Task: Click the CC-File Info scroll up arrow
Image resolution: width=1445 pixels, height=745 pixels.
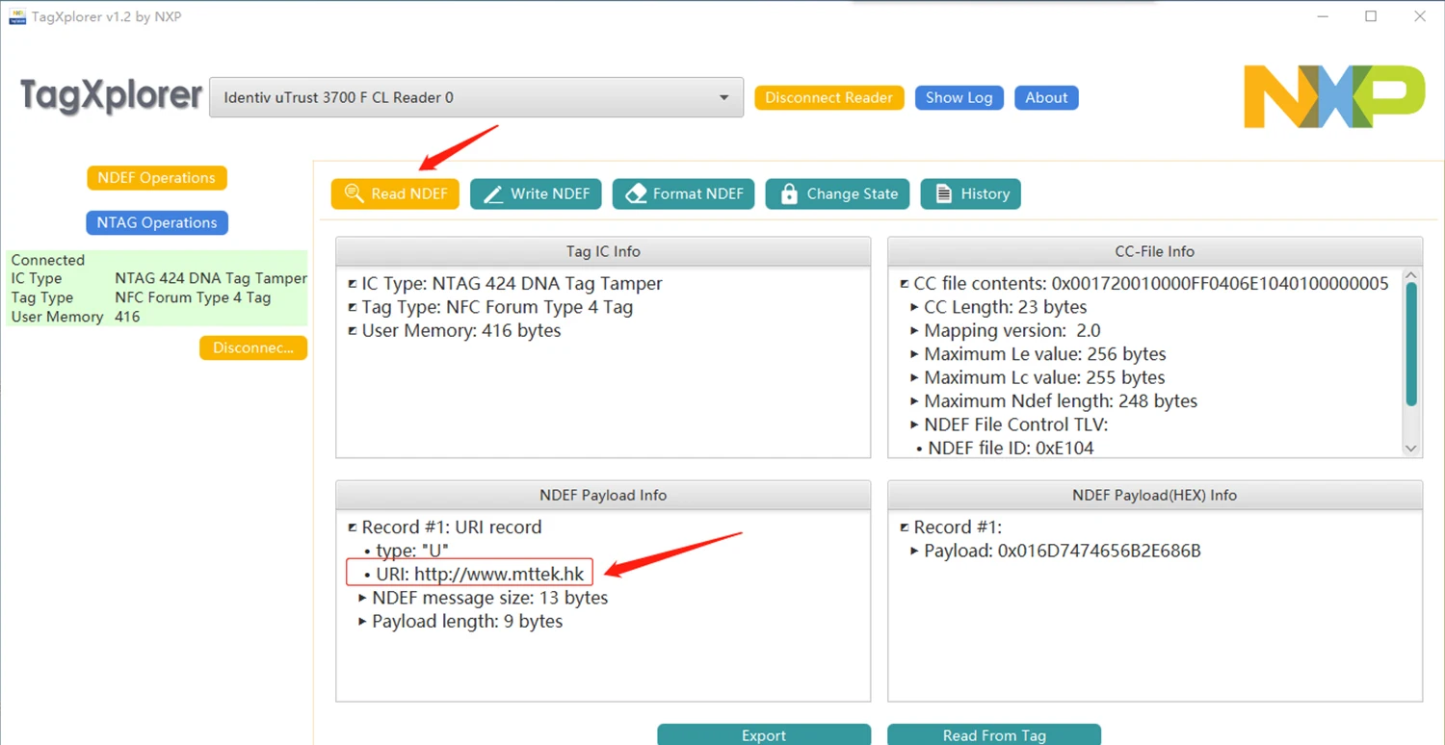Action: click(1411, 275)
